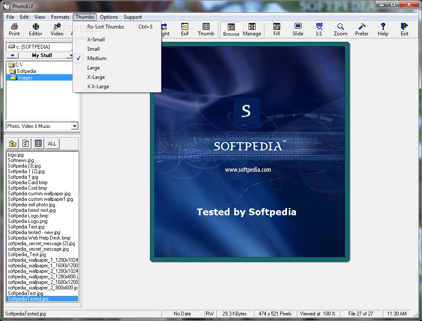Open the Formats menu
422x321 pixels.
click(x=60, y=17)
